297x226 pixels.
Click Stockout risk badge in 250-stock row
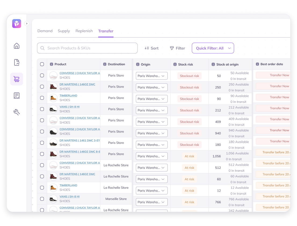189,87
